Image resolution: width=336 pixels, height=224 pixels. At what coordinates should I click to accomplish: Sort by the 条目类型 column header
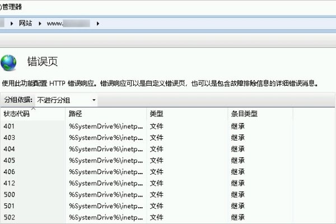[x=260, y=114]
